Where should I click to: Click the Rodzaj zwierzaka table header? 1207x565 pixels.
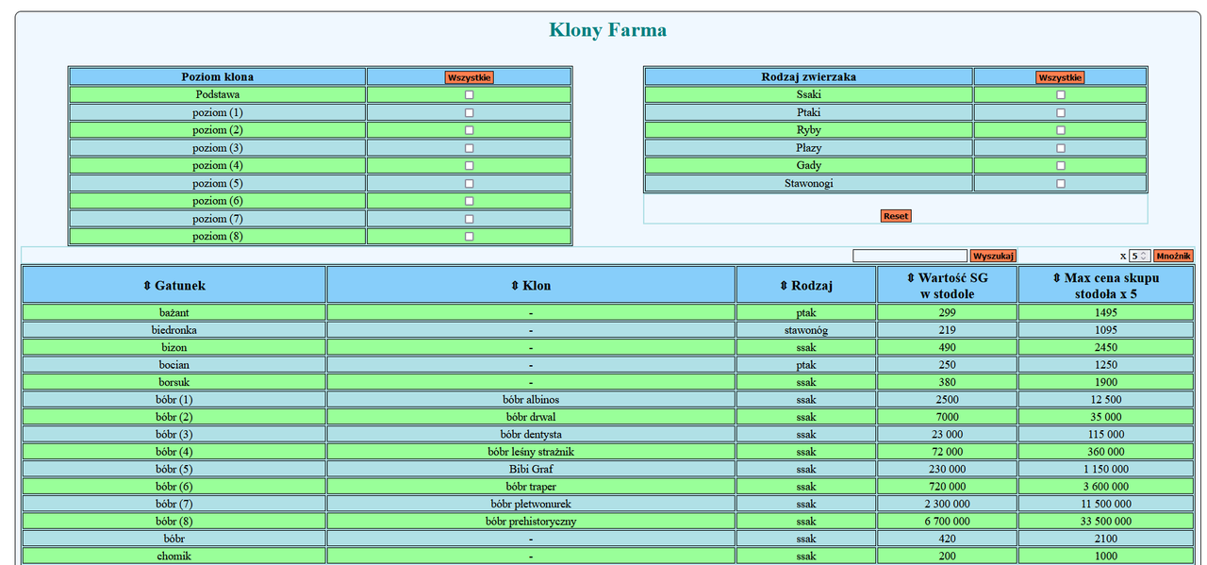[809, 77]
